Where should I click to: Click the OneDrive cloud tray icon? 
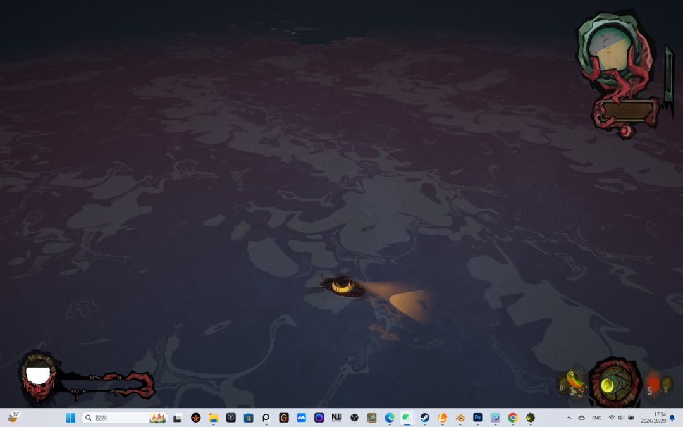click(x=581, y=418)
